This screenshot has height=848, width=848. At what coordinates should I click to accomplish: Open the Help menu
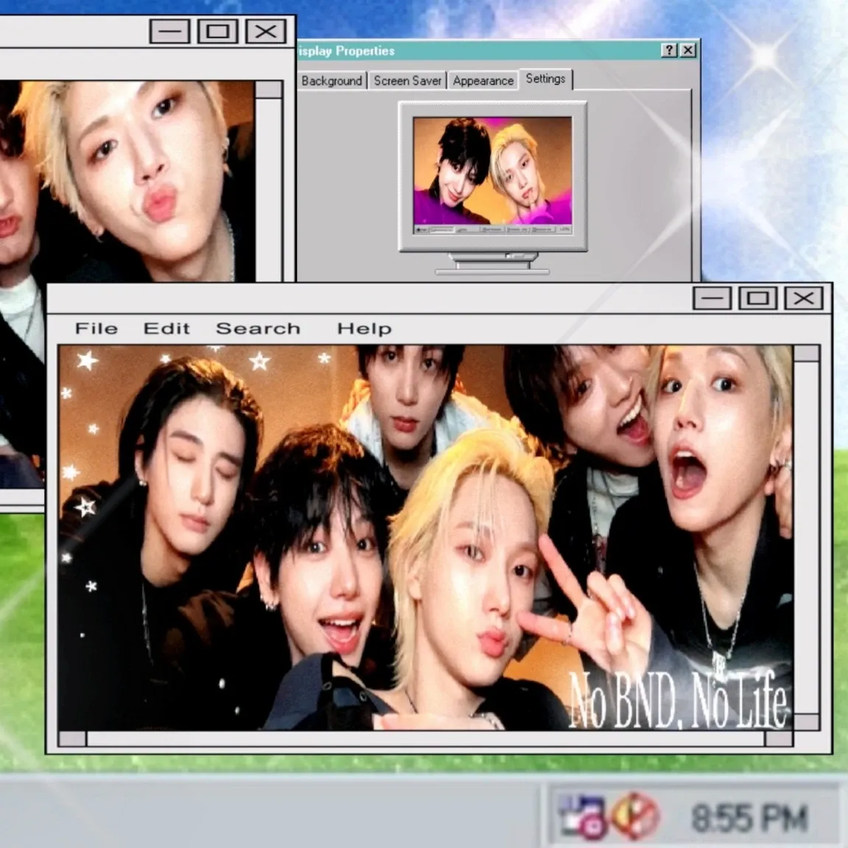[x=365, y=329]
